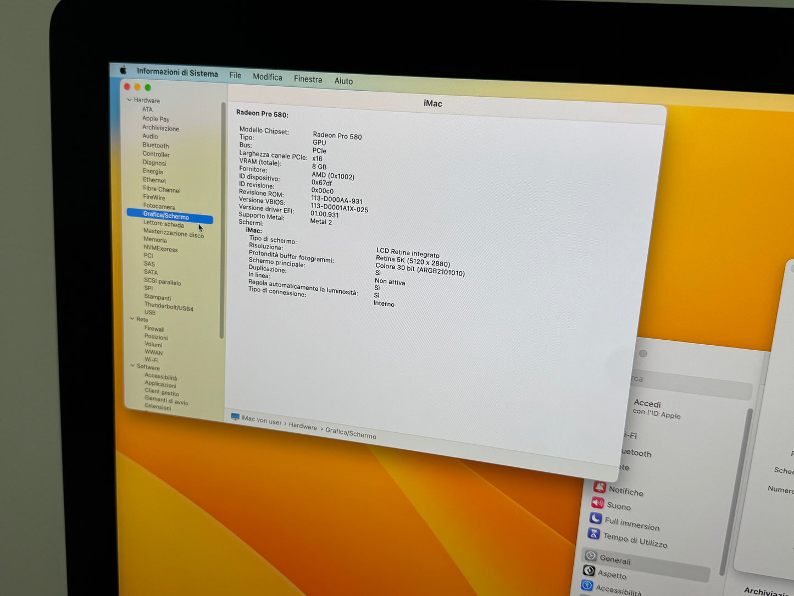The image size is (794, 596).
Task: Select Accessibilità under Software
Action: coord(161,377)
